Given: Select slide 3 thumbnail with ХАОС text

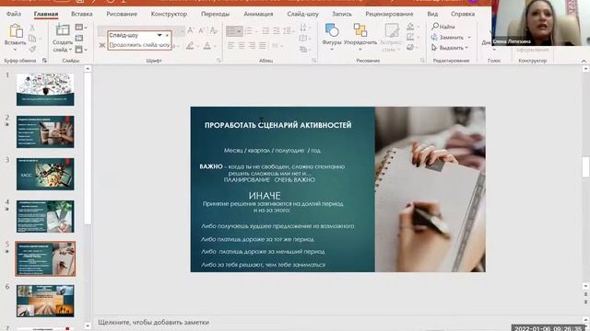Looking at the screenshot, I should [x=45, y=174].
